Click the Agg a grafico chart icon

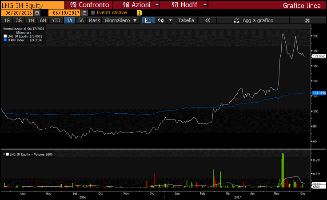click(x=236, y=20)
